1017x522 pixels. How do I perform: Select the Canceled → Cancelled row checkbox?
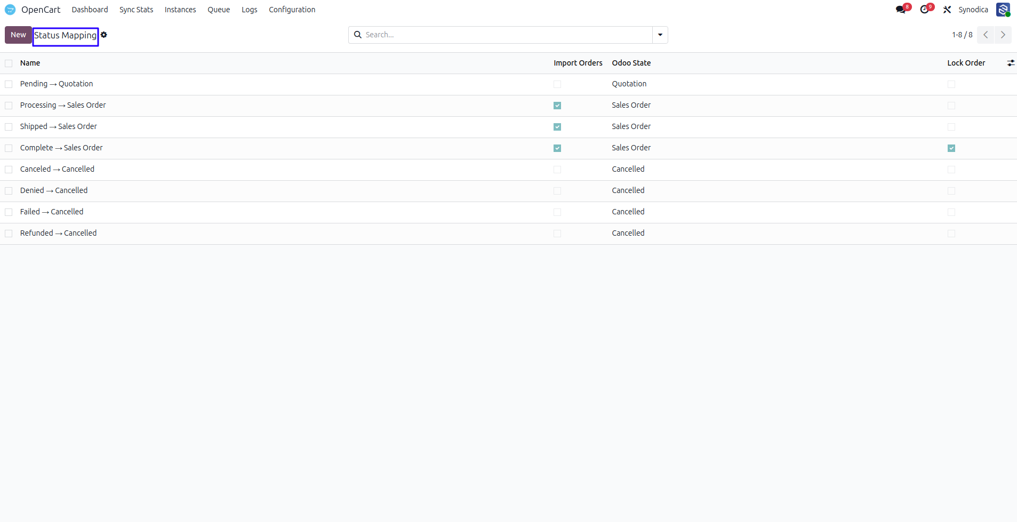pyautogui.click(x=9, y=170)
